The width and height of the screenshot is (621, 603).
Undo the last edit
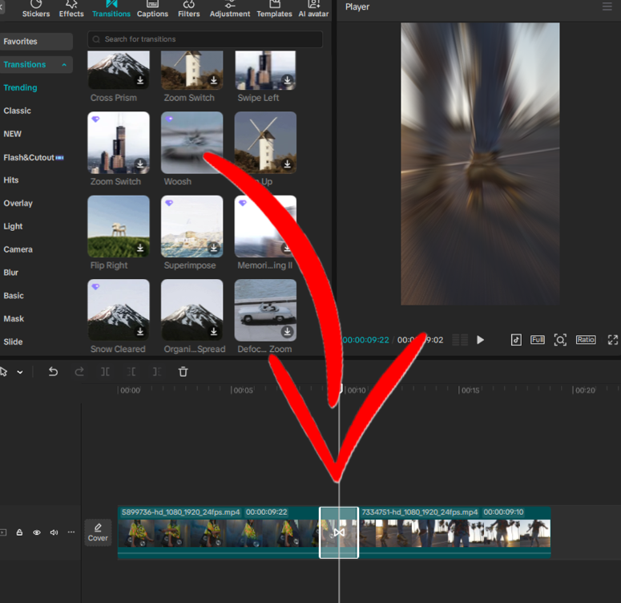(x=53, y=372)
